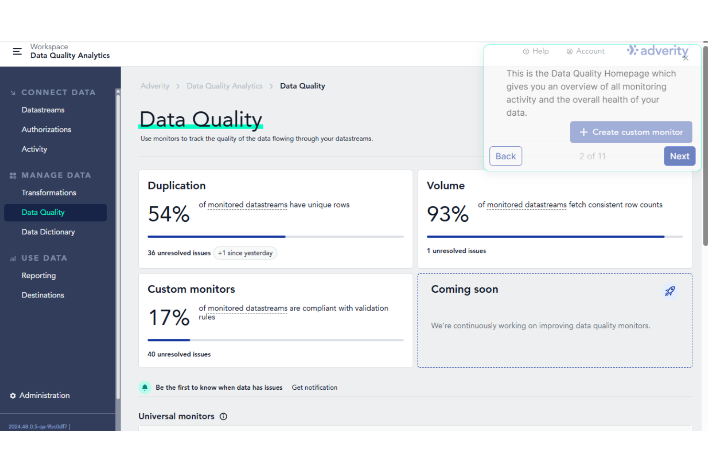Open the sidebar hamburger menu
Viewport: 708px width, 472px height.
[17, 52]
